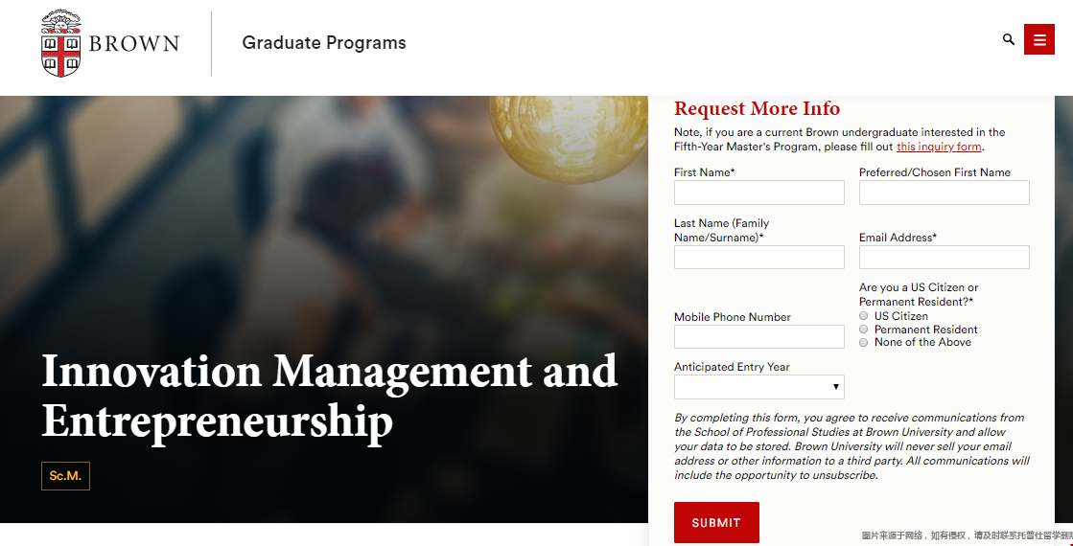
Task: Focus the Last Name input box
Action: point(758,257)
